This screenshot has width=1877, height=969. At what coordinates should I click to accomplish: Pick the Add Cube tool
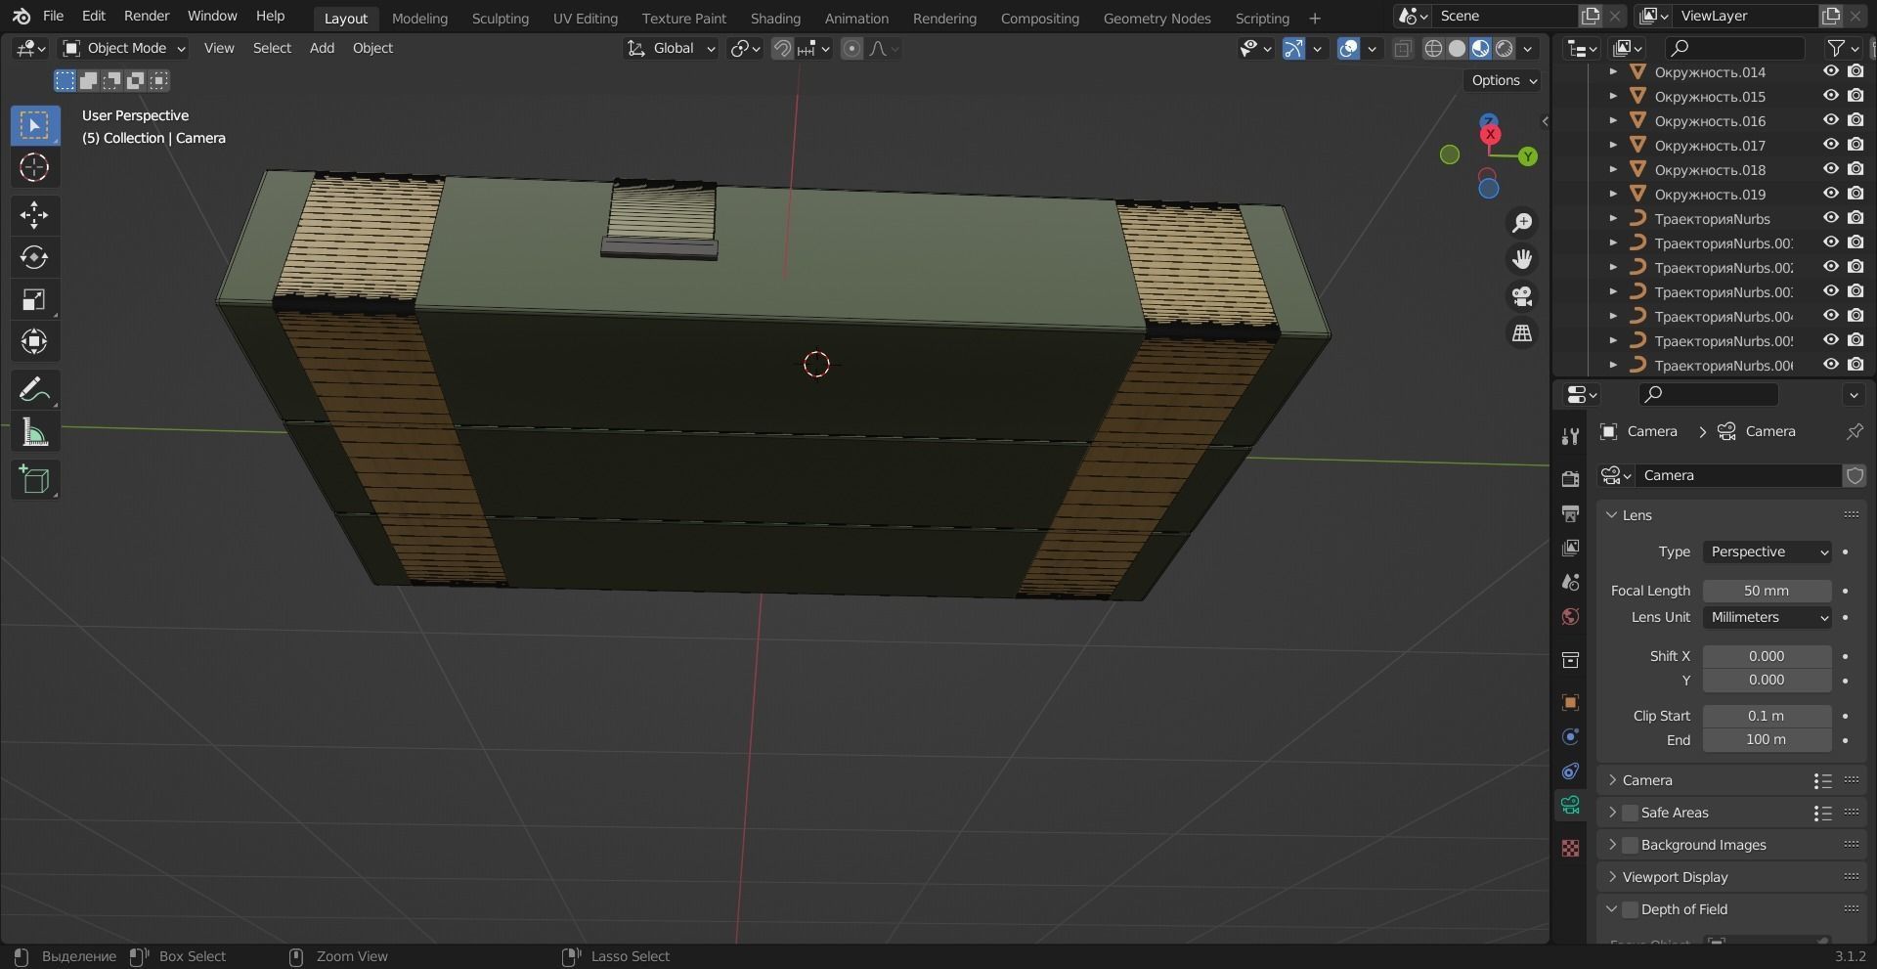click(34, 480)
